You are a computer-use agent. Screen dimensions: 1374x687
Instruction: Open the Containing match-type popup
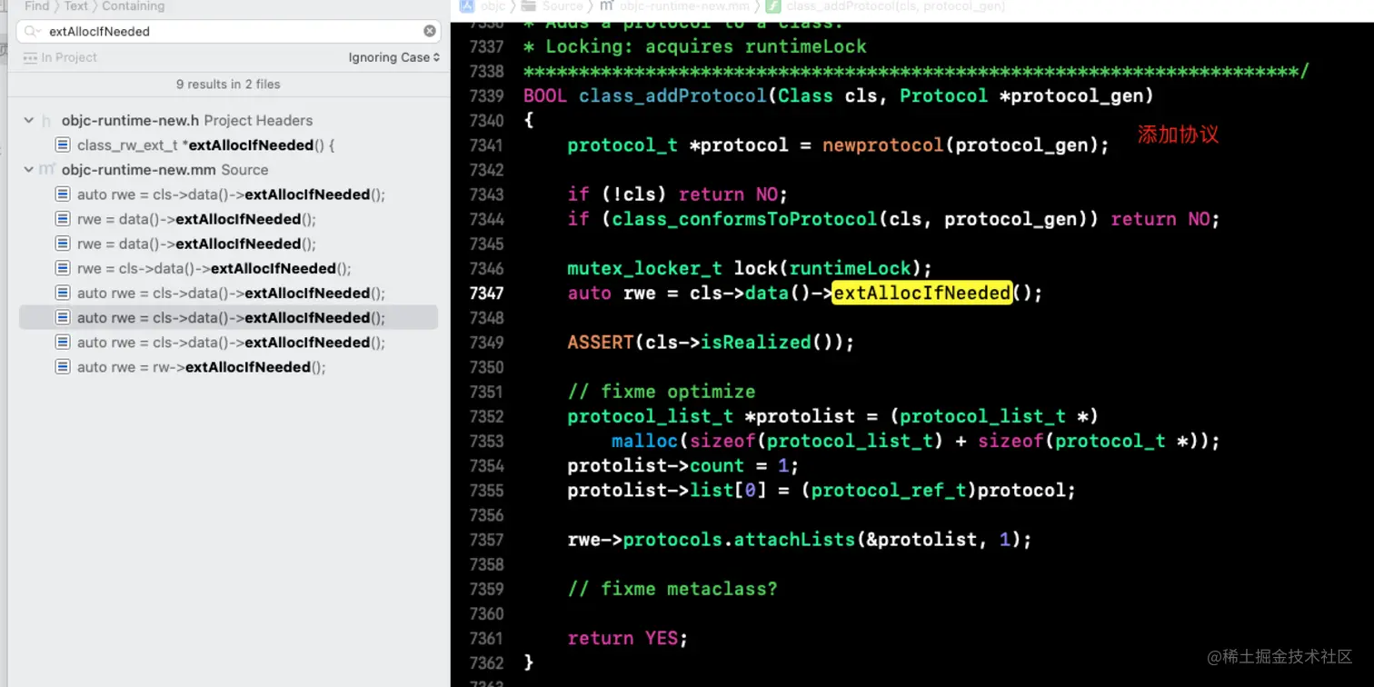(x=134, y=6)
